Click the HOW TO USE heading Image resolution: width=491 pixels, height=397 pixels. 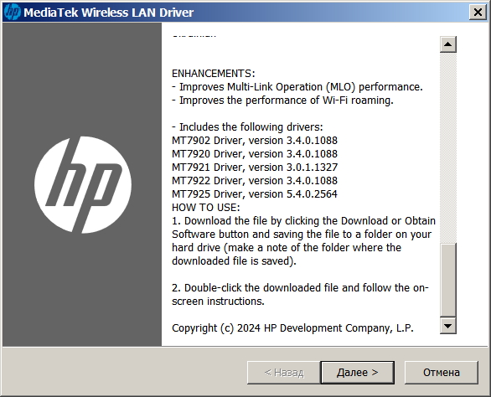pos(206,208)
